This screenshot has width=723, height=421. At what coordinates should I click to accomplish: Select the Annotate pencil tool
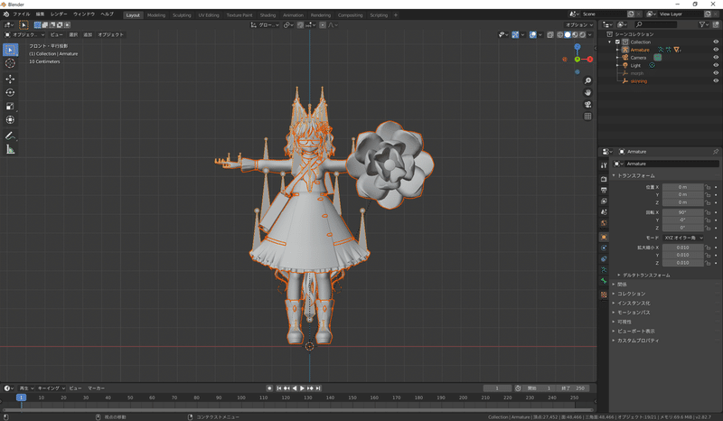10,136
